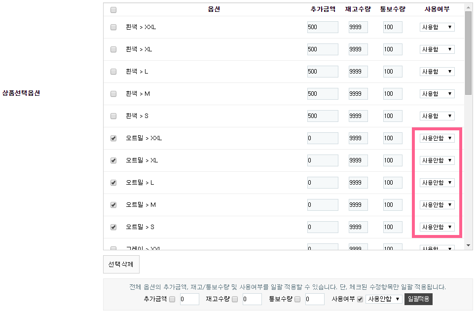This screenshot has height=313, width=476.
Task: Expand 사용여부 dropdown for 오트밀 > M
Action: (x=437, y=205)
